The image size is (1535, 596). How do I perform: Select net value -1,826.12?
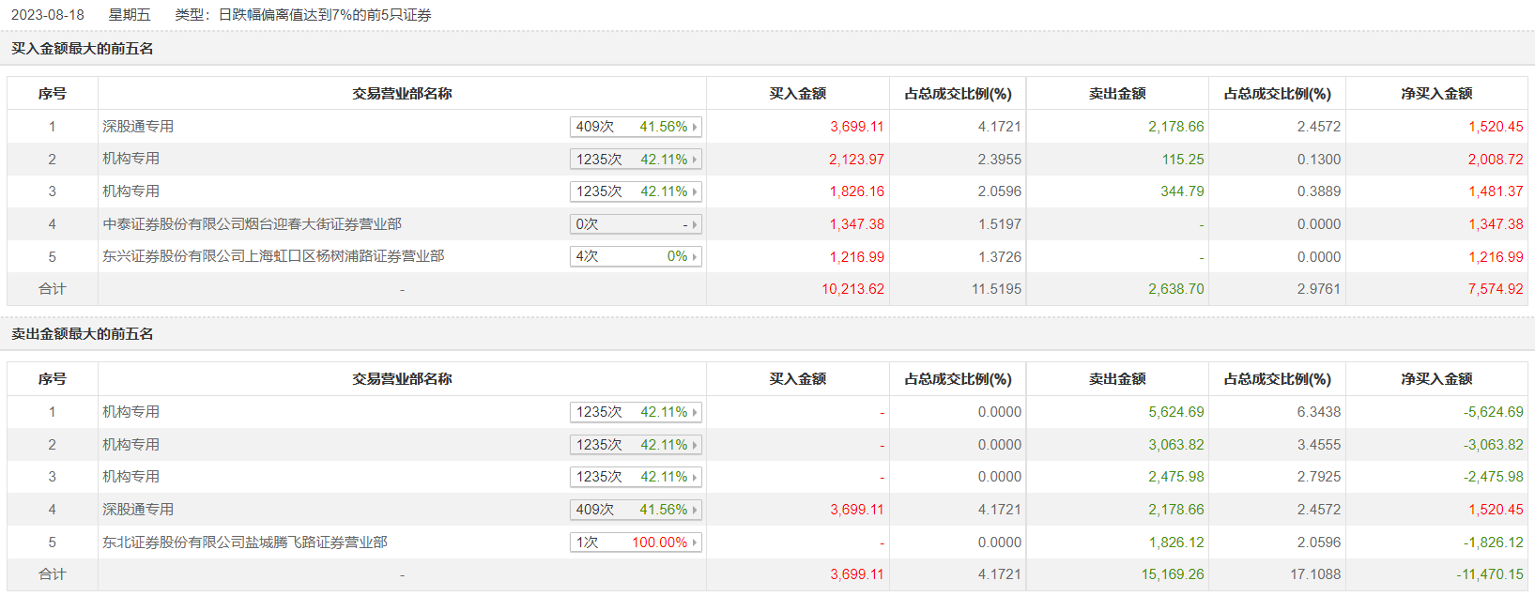[x=1493, y=543]
